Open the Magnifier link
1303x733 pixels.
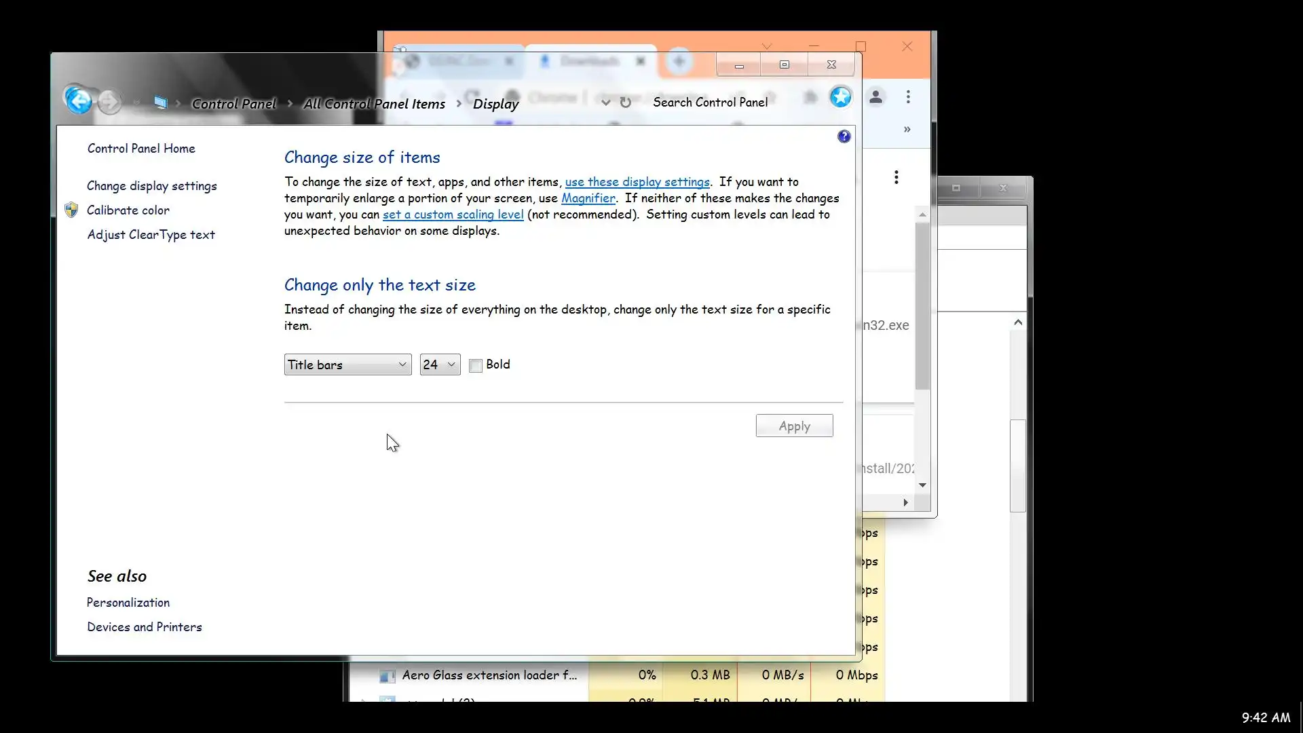588,198
